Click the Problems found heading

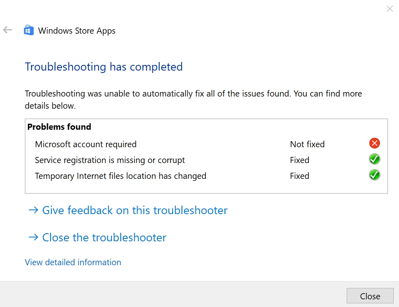coord(59,127)
